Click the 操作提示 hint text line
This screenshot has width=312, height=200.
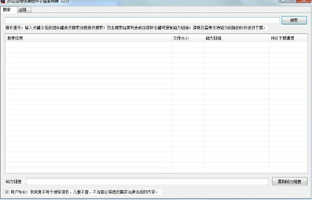coord(135,27)
